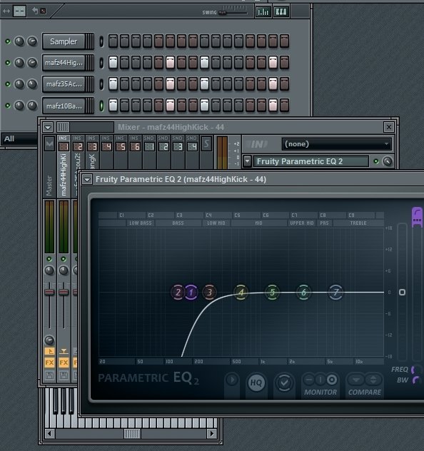Select EQ band 7 token
This screenshot has height=451, width=424.
pos(335,293)
